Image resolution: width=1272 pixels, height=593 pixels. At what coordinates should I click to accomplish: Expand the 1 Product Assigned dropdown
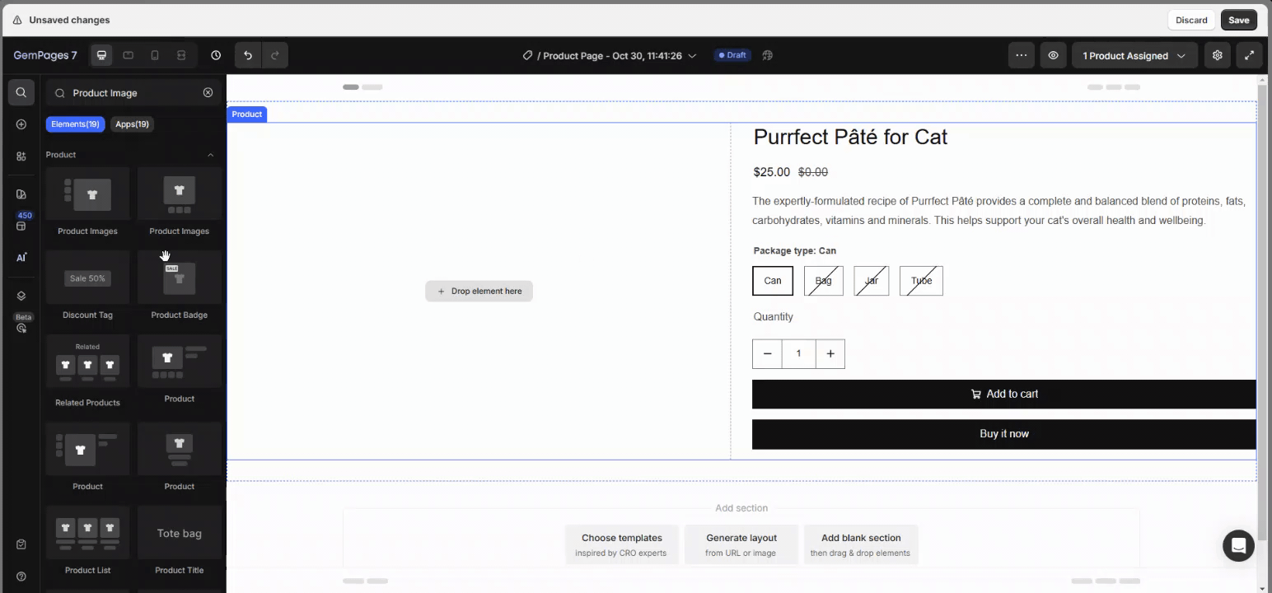click(x=1134, y=55)
